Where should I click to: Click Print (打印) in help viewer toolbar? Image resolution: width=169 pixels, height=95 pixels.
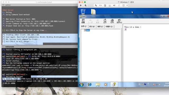pyautogui.click(x=112, y=21)
